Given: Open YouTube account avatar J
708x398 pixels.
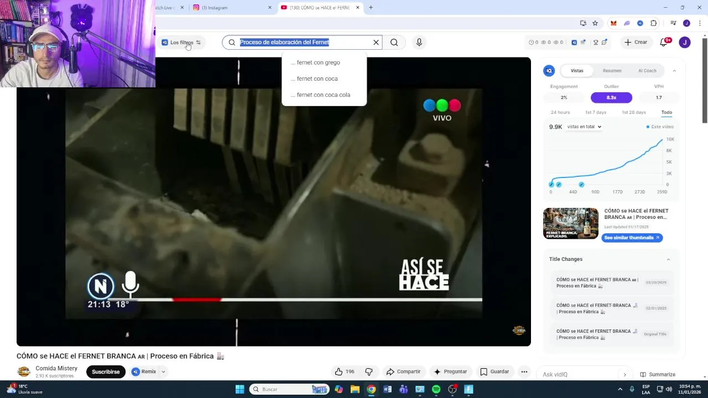Looking at the screenshot, I should 685,42.
